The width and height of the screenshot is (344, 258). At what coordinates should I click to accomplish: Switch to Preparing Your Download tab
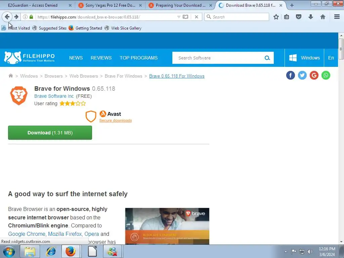click(180, 5)
